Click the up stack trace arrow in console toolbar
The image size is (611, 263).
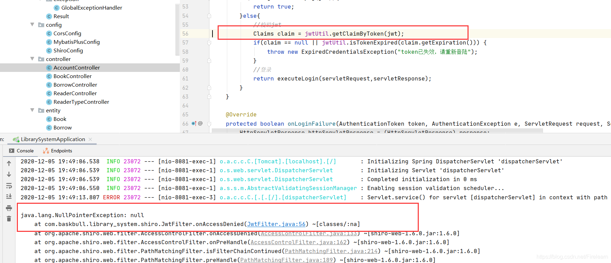[9, 163]
